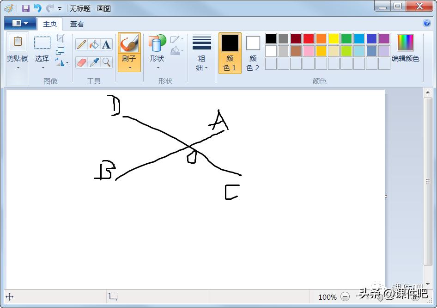The height and width of the screenshot is (308, 437).
Task: Pick the green color swatch
Action: click(x=346, y=38)
